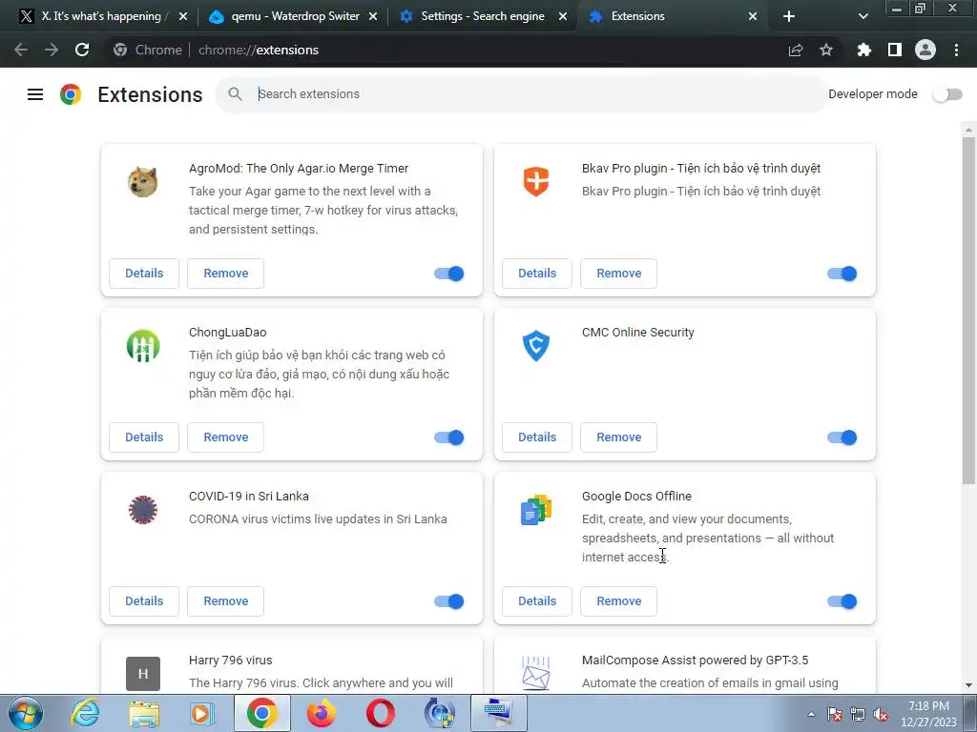This screenshot has height=732, width=977.
Task: Click the AgroMod doge extension icon
Action: pyautogui.click(x=143, y=182)
